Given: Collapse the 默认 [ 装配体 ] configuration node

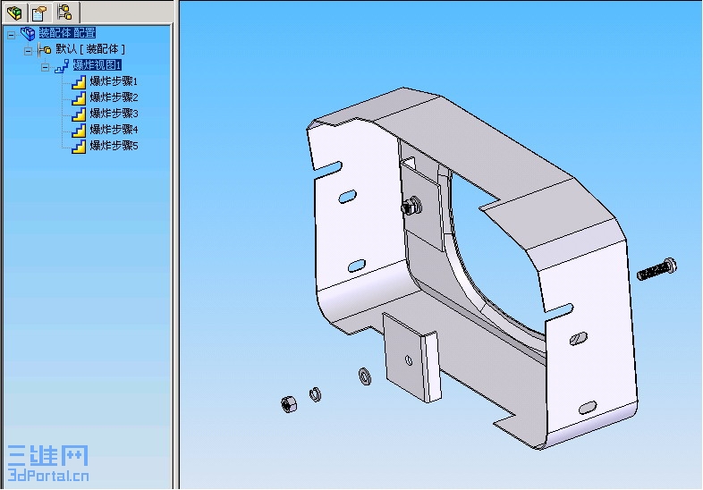Looking at the screenshot, I should [x=28, y=51].
